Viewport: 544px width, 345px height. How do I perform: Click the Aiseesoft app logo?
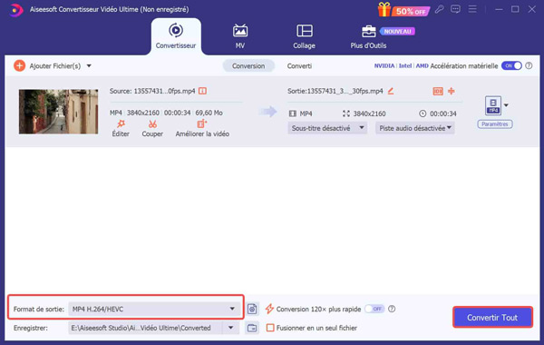(x=15, y=10)
